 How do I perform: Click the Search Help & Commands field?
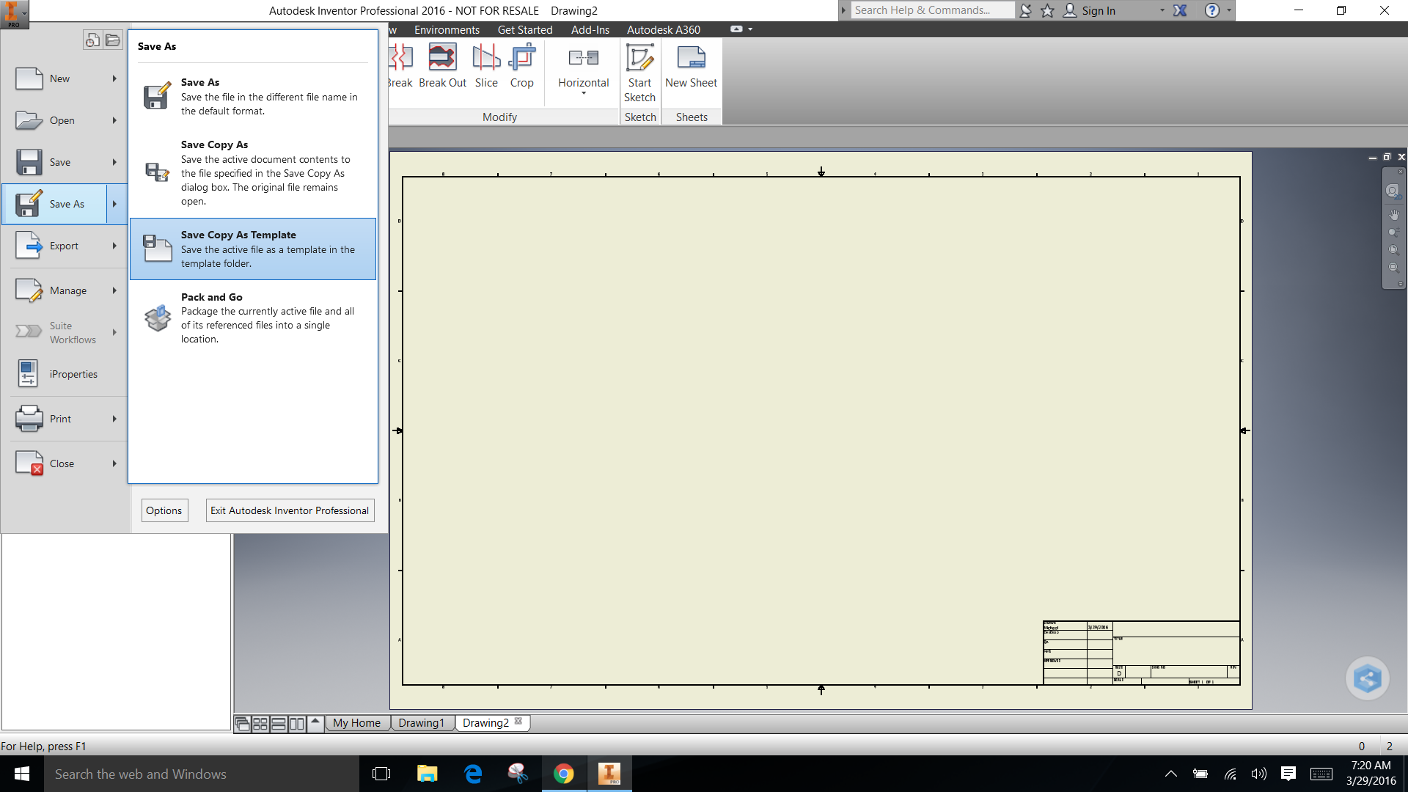tap(931, 10)
